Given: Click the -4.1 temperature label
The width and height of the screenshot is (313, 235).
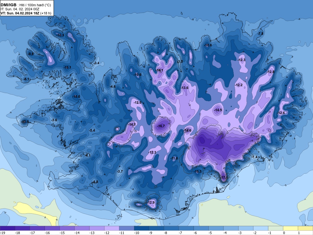Looking at the screenshot, I should pos(87,155).
